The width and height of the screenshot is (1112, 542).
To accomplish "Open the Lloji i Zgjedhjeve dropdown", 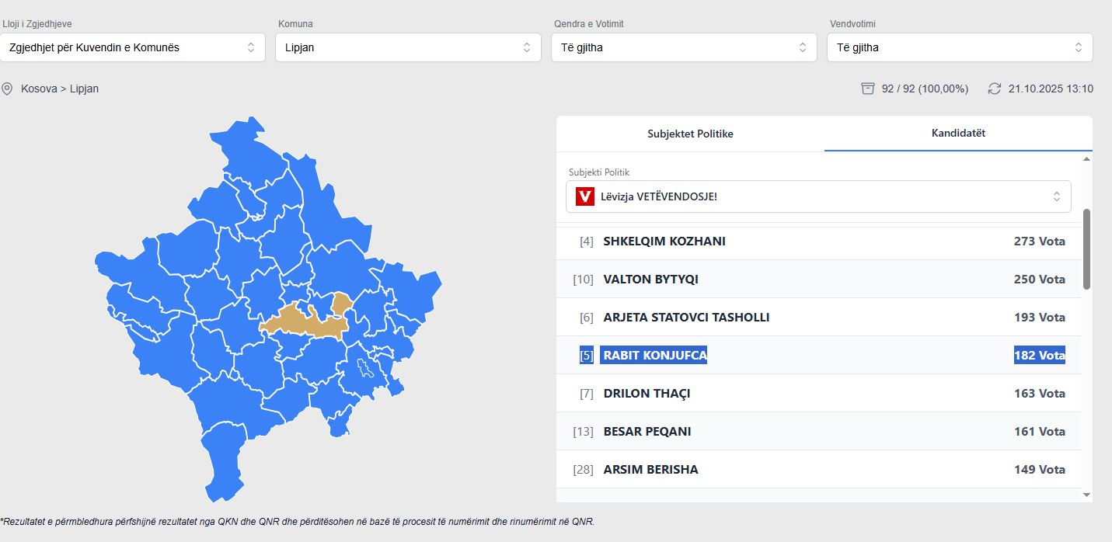I will (133, 47).
